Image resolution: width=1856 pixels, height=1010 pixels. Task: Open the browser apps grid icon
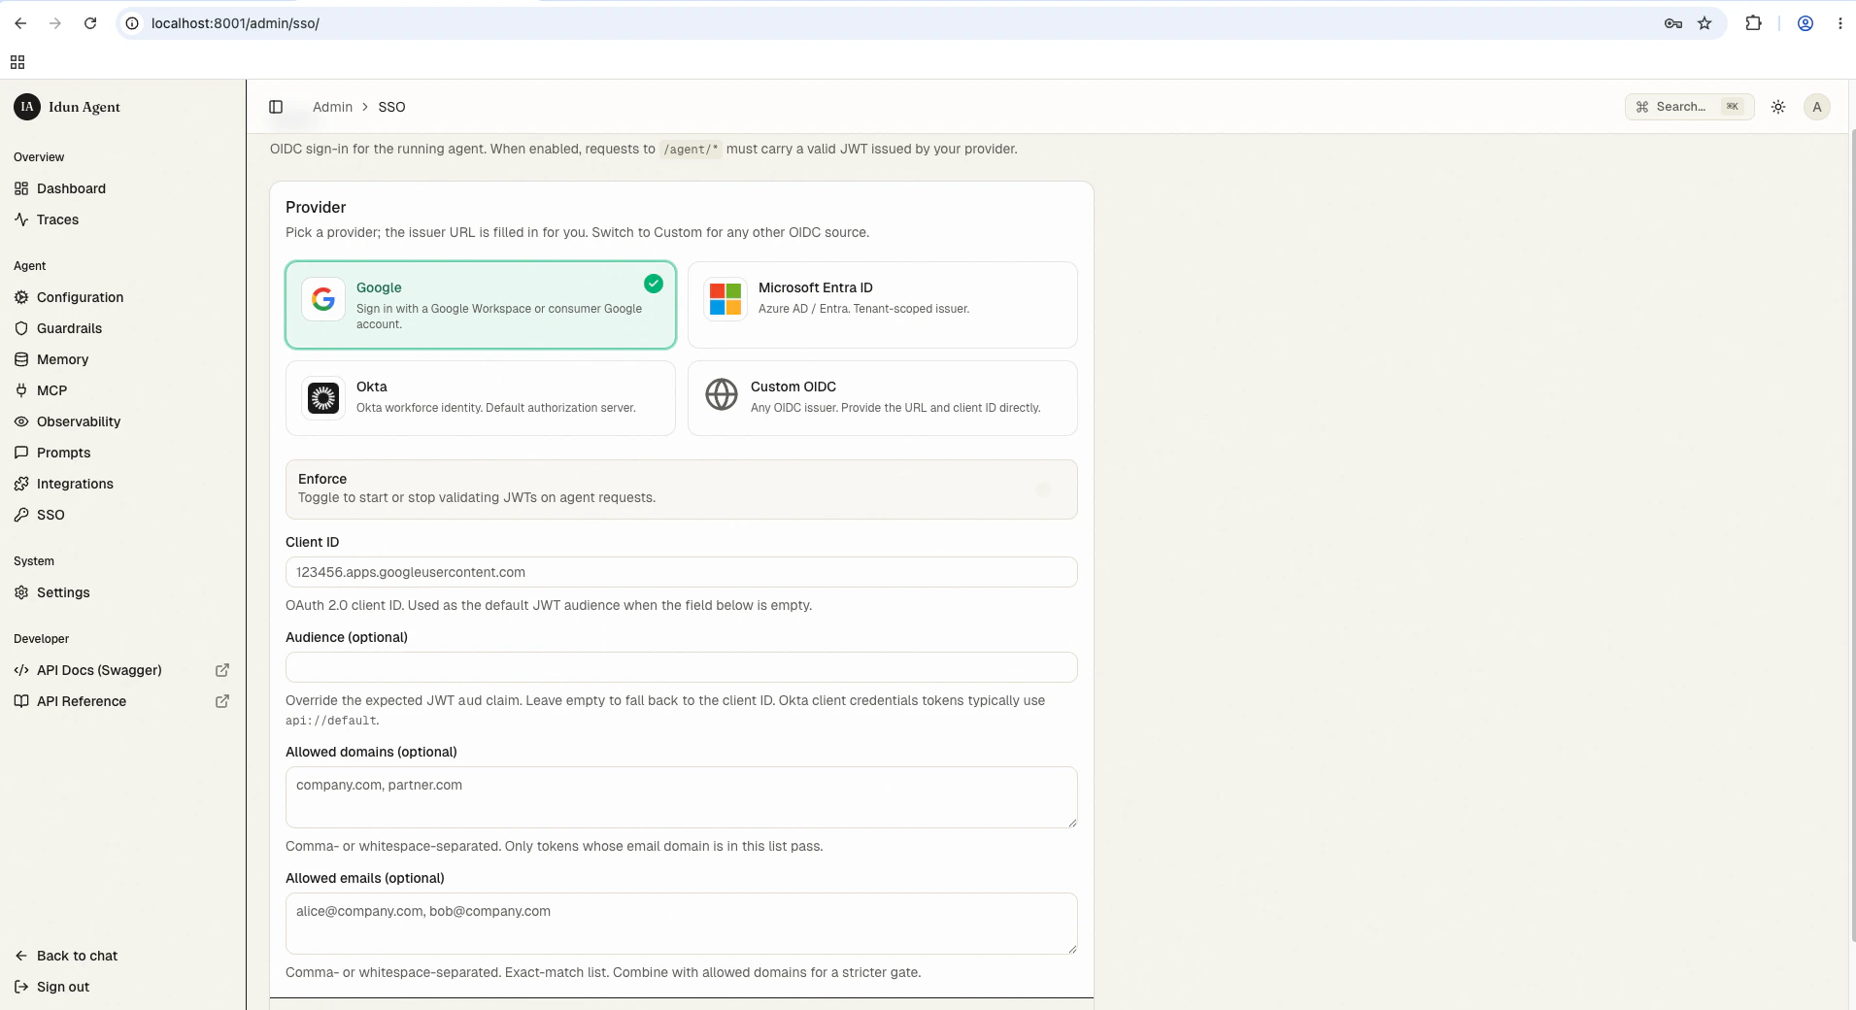(17, 62)
